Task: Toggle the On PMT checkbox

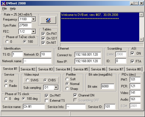Action: 46,96
